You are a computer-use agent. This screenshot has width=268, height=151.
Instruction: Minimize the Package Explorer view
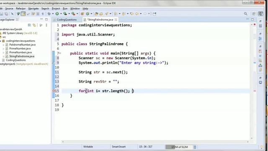click(x=41, y=19)
